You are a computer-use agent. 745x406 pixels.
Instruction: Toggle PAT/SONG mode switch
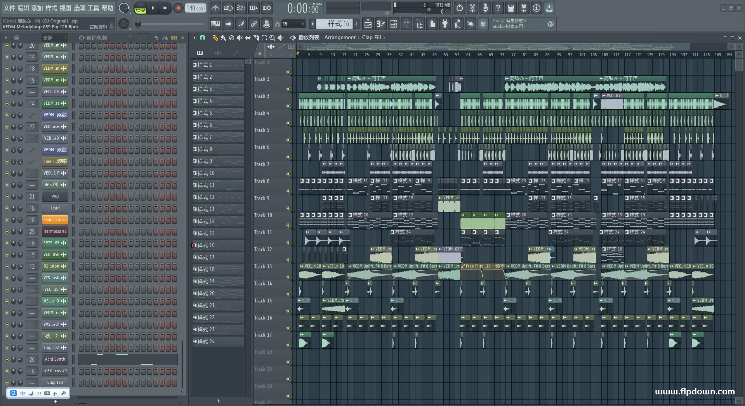[140, 8]
